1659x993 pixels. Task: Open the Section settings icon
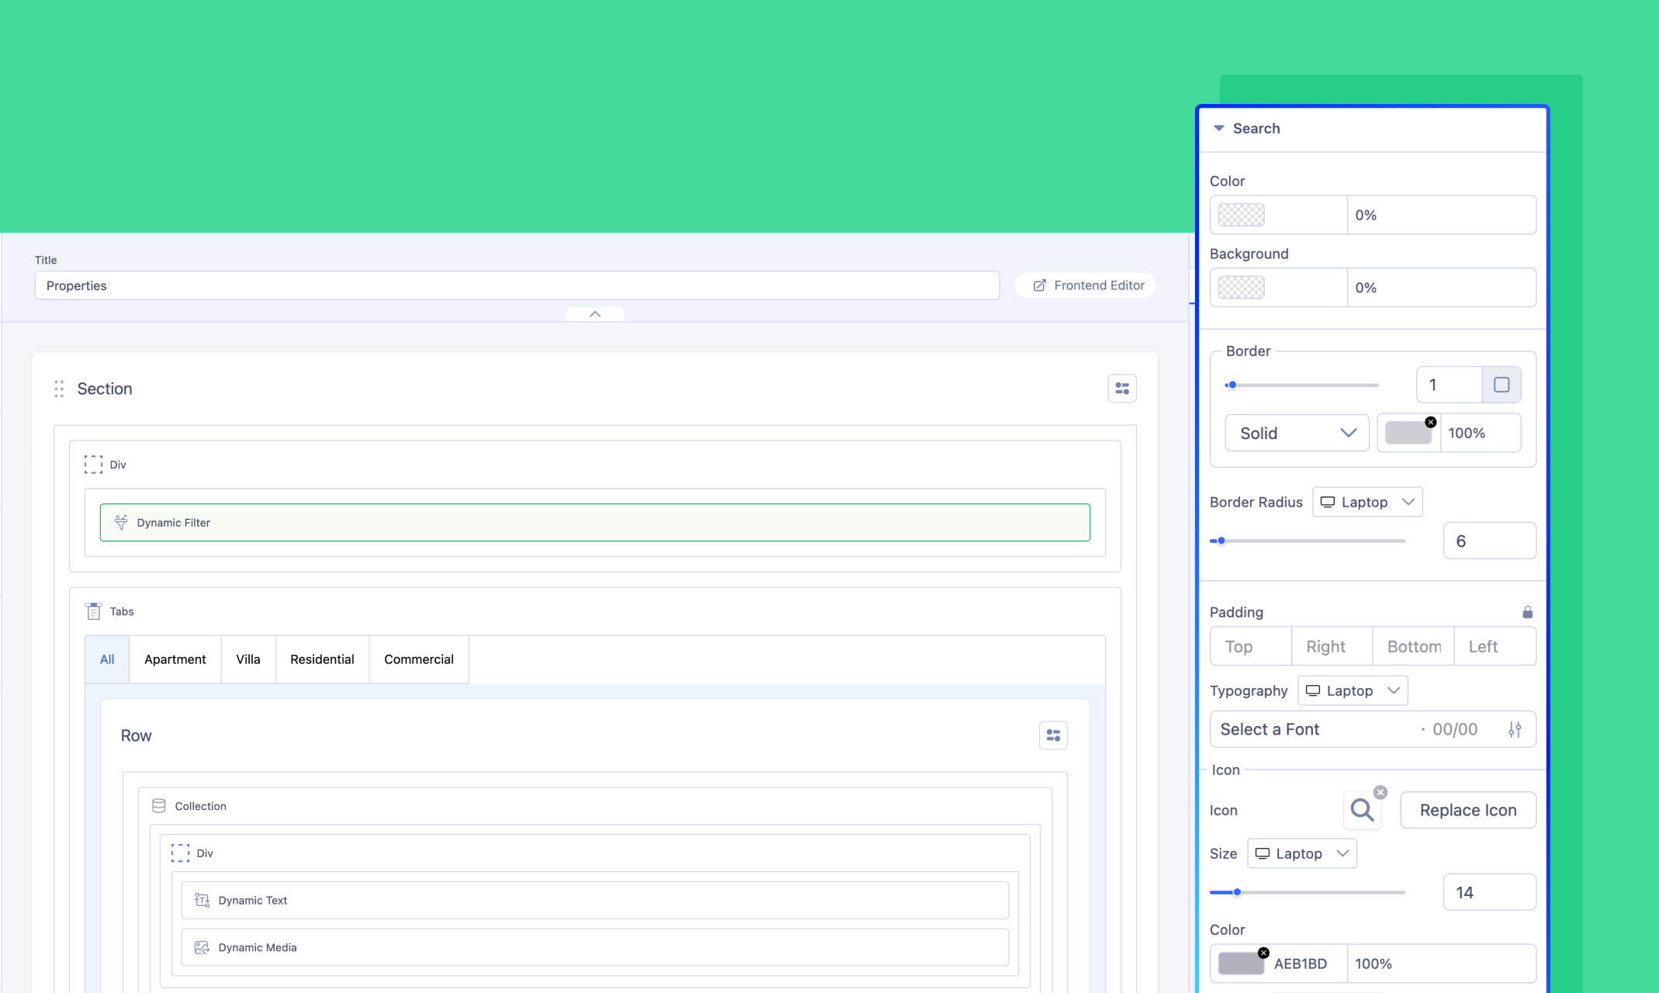[1121, 389]
